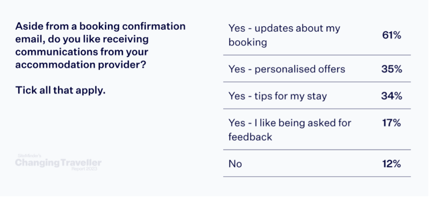The image size is (430, 197).
Task: Click the communications from your heading line
Action: tap(82, 52)
